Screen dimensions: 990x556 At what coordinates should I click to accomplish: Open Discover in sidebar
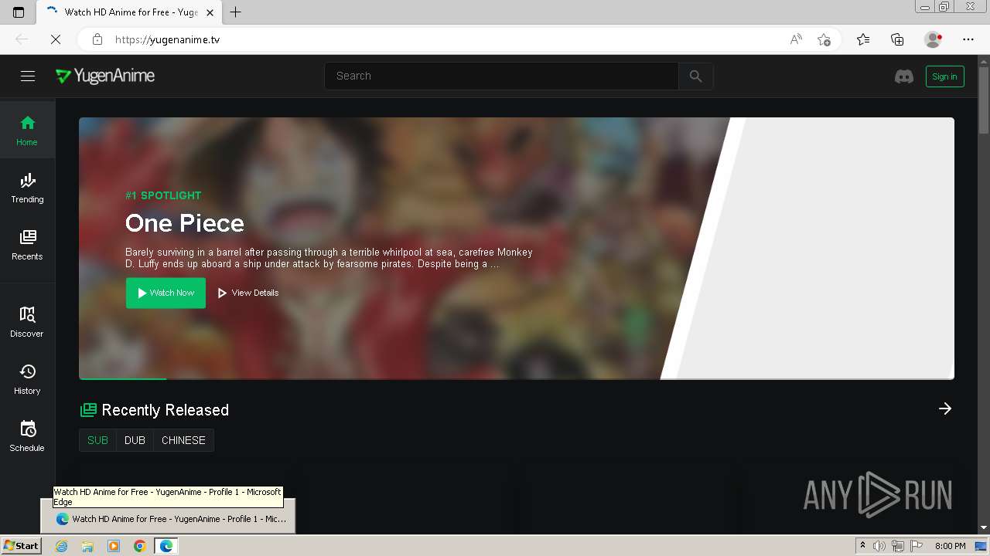(27, 321)
